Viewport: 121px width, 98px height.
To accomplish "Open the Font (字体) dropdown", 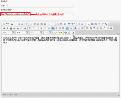I will point(36,33).
